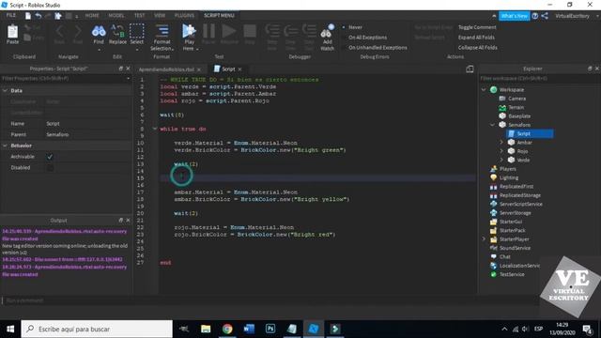601x338 pixels.
Task: Select On Unhandled Exceptions option
Action: [378, 48]
